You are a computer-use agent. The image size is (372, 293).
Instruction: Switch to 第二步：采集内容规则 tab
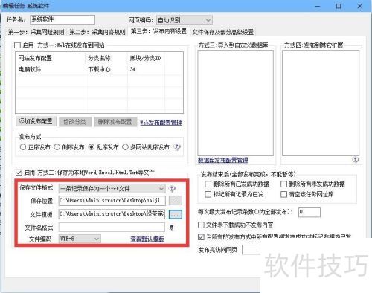pyautogui.click(x=97, y=32)
